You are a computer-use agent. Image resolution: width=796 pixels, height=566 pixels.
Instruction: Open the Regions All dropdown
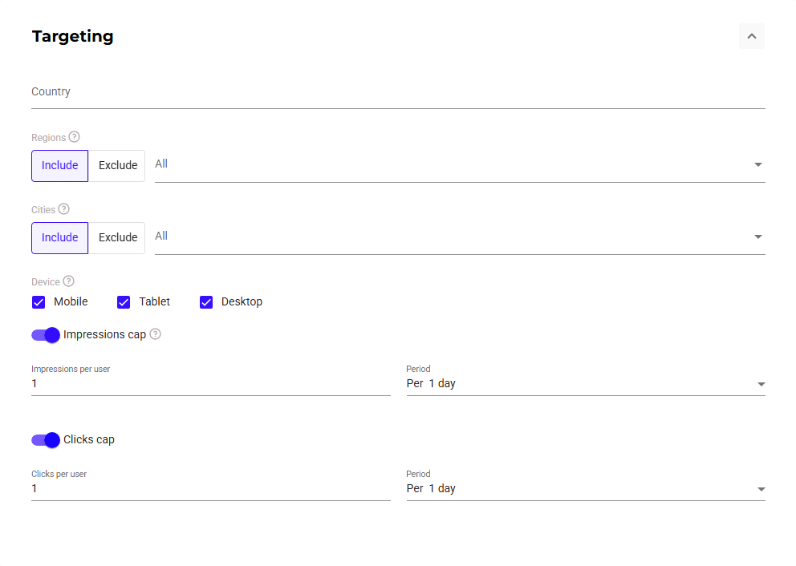click(459, 165)
